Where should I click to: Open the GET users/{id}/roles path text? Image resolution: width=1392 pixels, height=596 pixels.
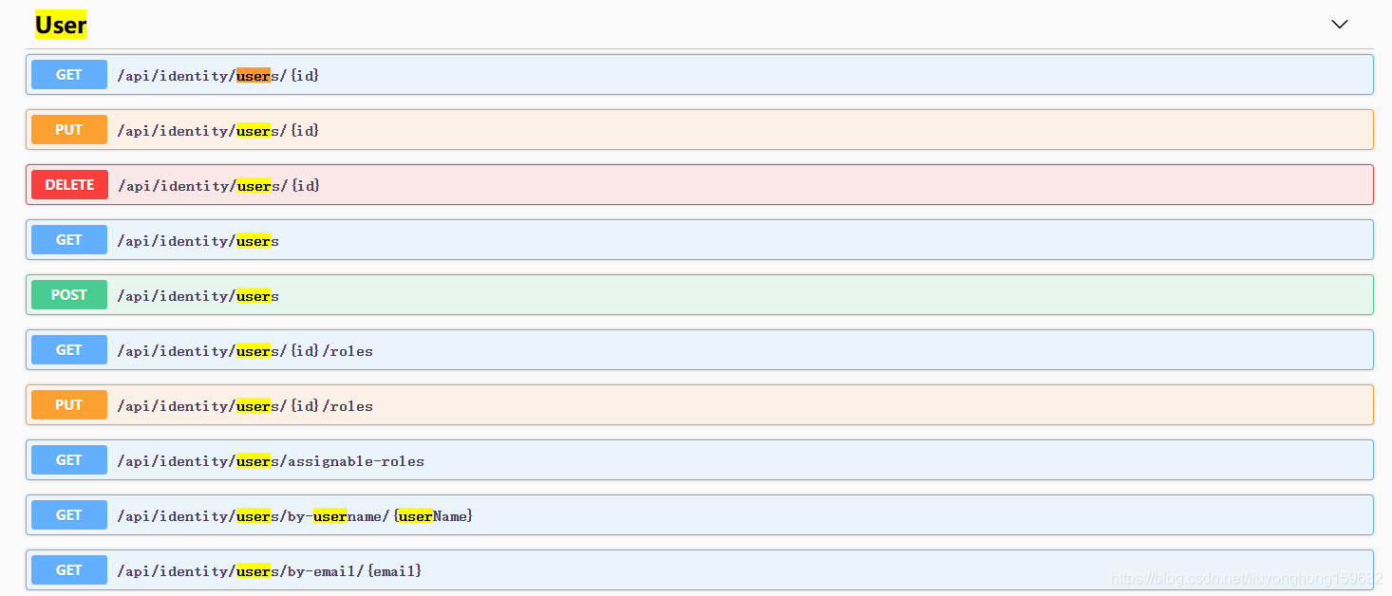pyautogui.click(x=245, y=351)
